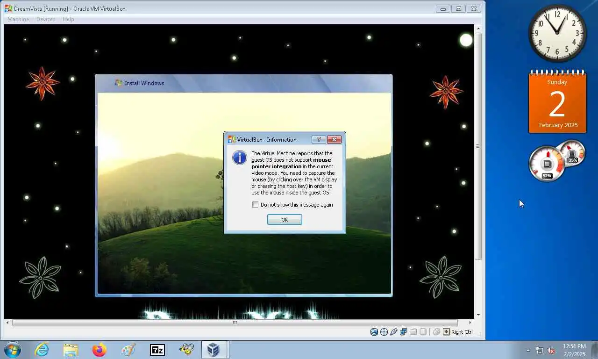Screen dimensions: 598x359
Task: Open 7-Zip from the taskbar
Action: point(157,350)
